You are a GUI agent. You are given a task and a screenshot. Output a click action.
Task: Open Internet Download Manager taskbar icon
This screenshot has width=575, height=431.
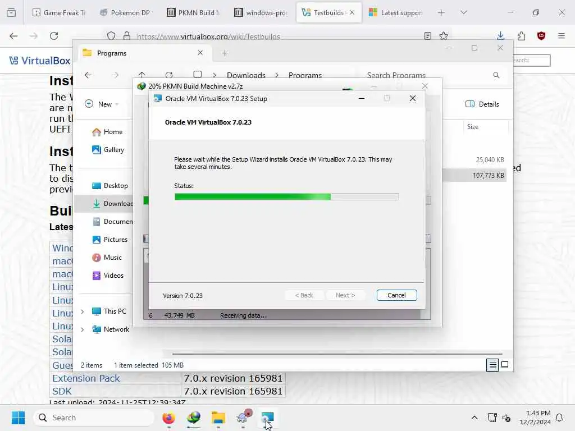[194, 418]
